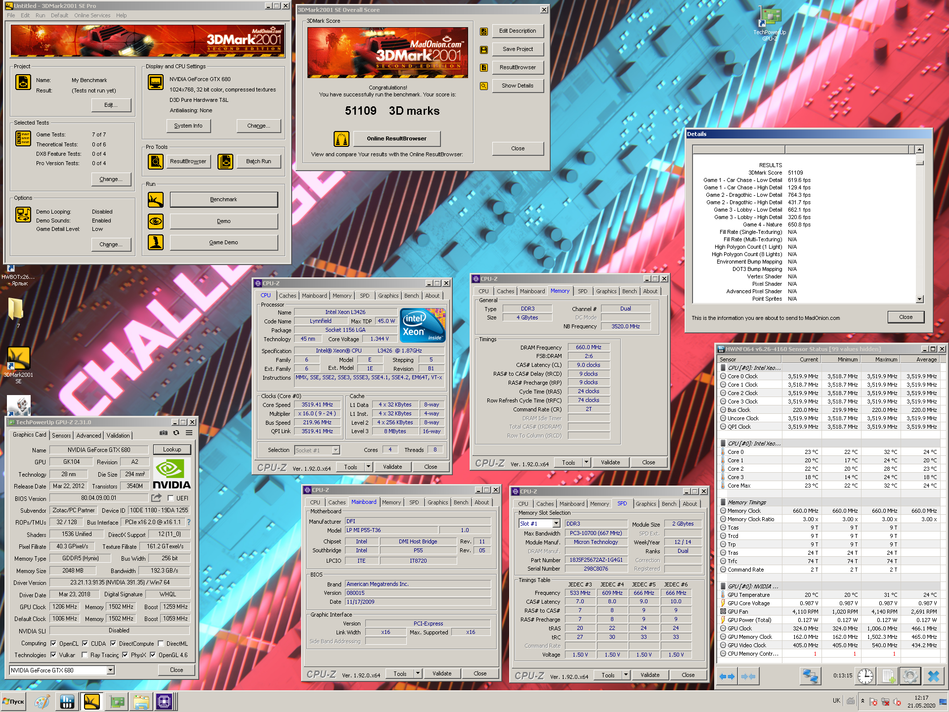Open Caches tab in CPU-Z CPU window

(x=288, y=296)
